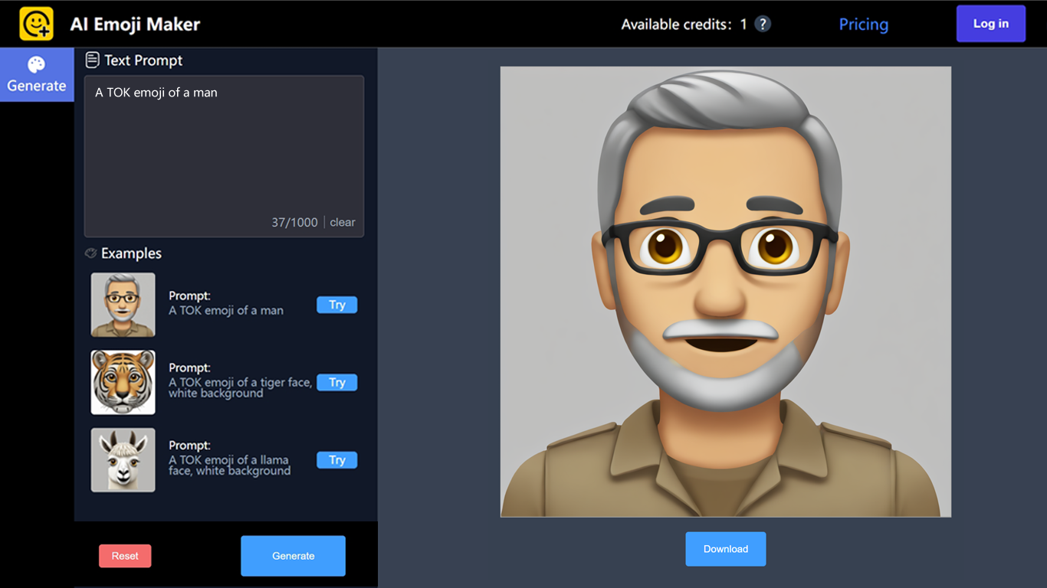Open the Pricing page link
The height and width of the screenshot is (588, 1047).
(863, 24)
